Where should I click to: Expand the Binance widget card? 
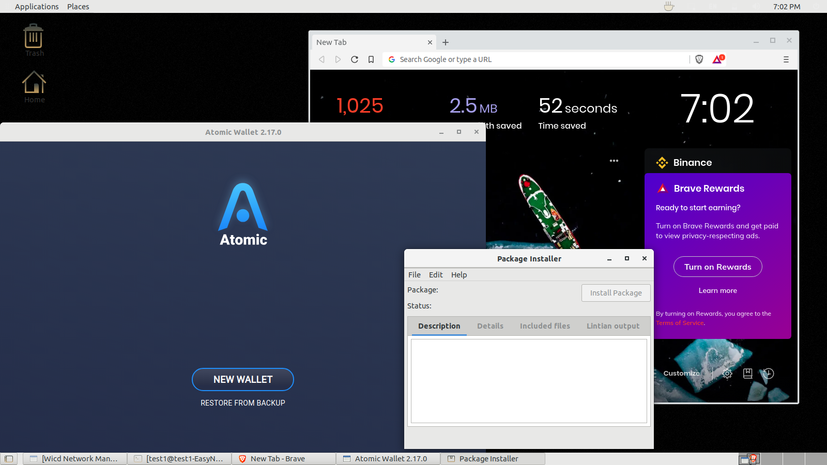tap(718, 162)
